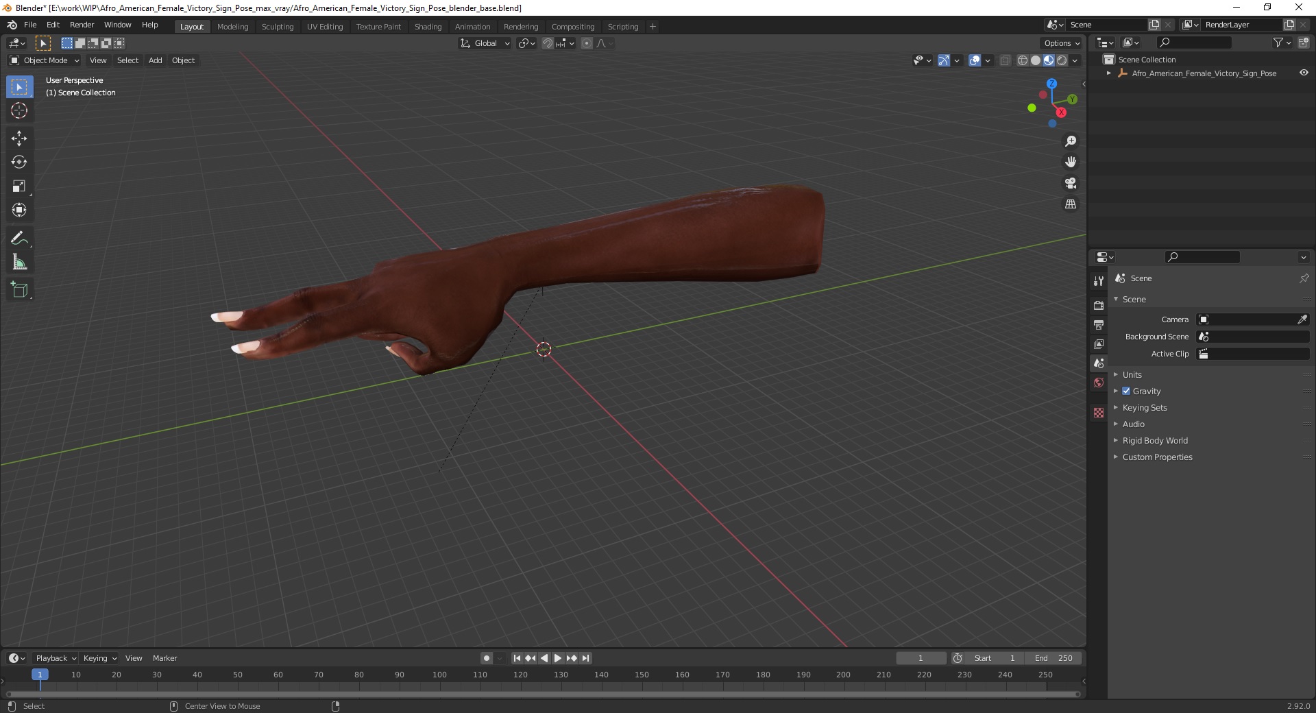1316x713 pixels.
Task: Jump to the timeline start frame
Action: [517, 658]
